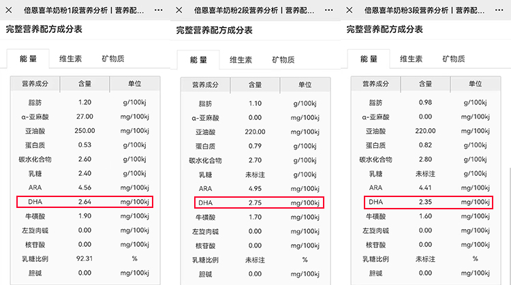Close the 2段 nutrition analysis page
This screenshot has height=285, width=511.
point(179,11)
